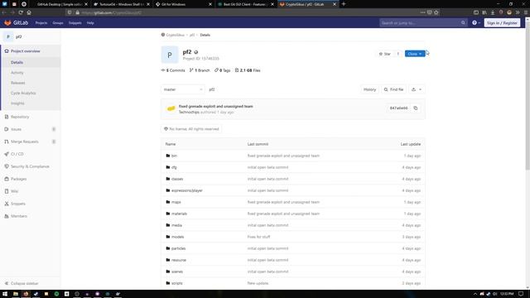530x298 pixels.
Task: Open the Releases sidebar sub-item
Action: pos(18,83)
